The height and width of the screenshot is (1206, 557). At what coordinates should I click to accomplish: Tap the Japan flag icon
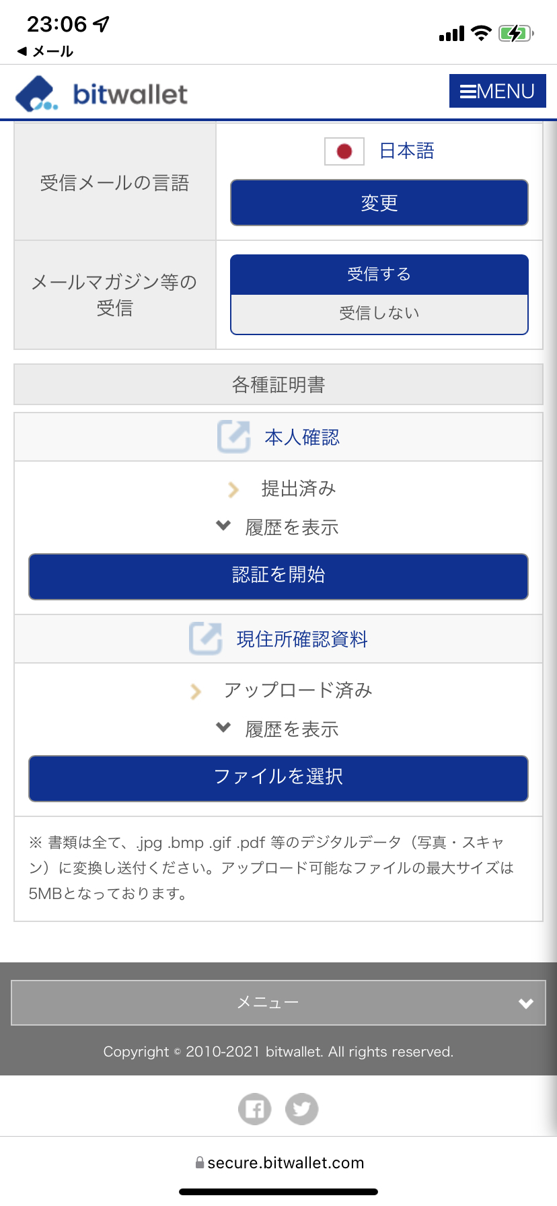point(344,151)
